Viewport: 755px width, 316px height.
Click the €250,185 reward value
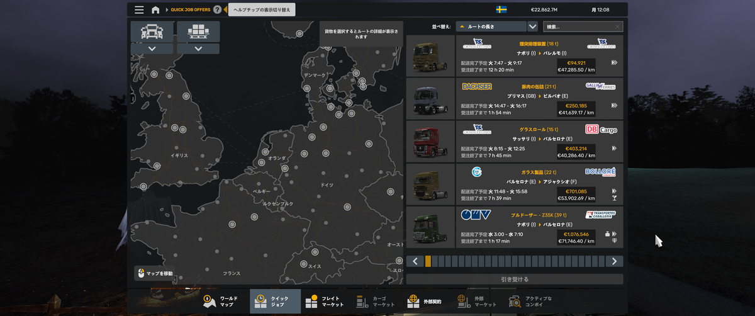[576, 106]
